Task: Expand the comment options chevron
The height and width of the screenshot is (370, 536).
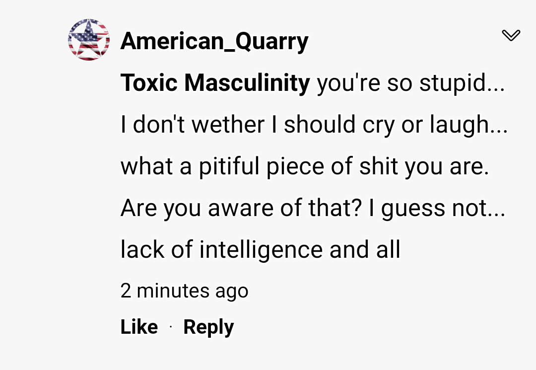Action: point(511,35)
